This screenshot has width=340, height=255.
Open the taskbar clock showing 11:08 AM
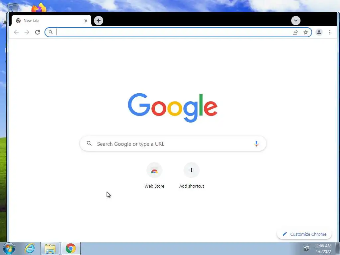[323, 249]
